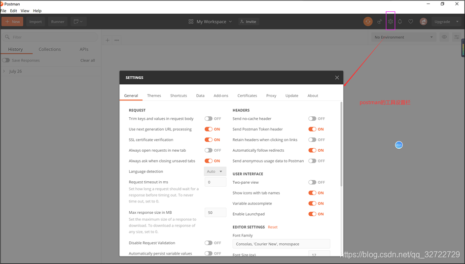Open the user avatar menu

[x=424, y=22]
